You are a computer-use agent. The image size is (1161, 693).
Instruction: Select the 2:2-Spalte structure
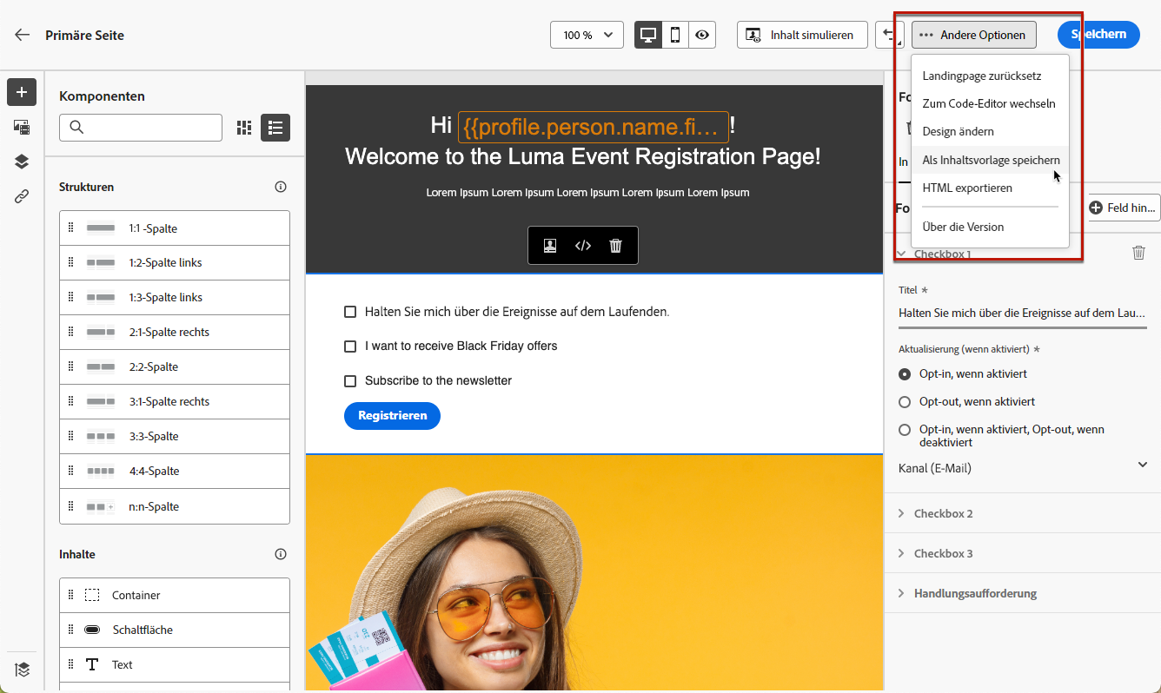[175, 366]
